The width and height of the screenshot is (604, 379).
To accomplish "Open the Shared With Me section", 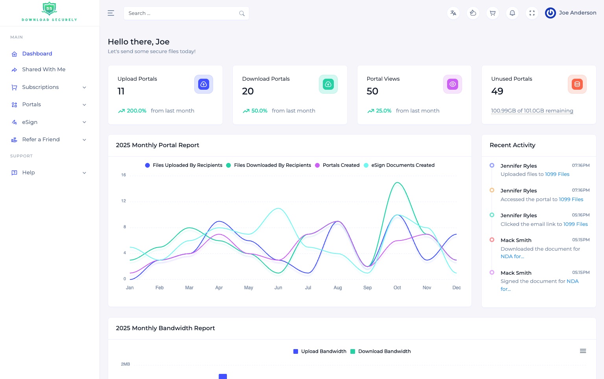I will coord(44,69).
